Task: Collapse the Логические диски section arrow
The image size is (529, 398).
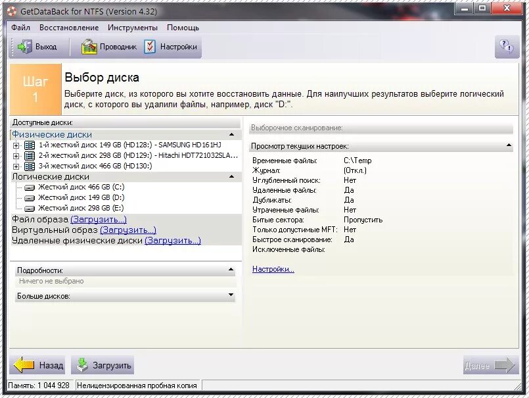Action: tap(232, 176)
